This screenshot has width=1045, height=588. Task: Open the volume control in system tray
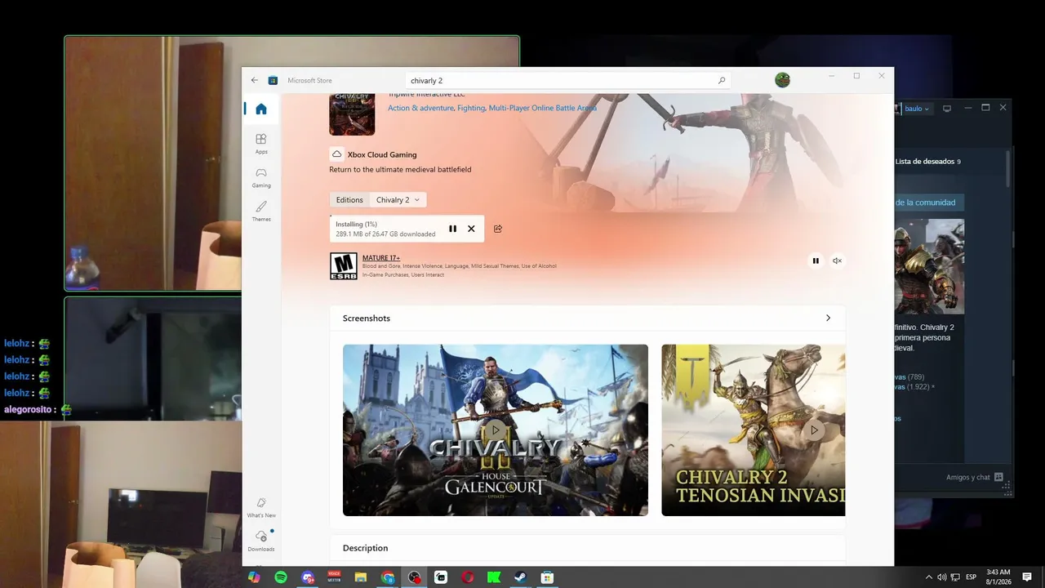pyautogui.click(x=942, y=577)
